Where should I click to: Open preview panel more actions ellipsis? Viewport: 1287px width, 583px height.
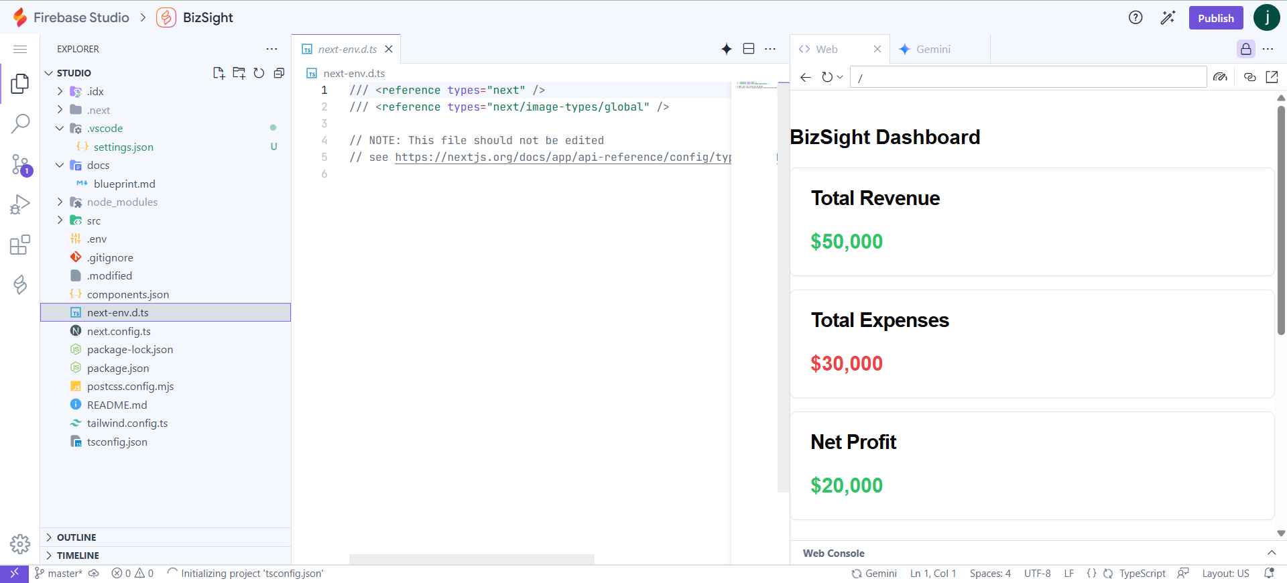[x=1268, y=49]
